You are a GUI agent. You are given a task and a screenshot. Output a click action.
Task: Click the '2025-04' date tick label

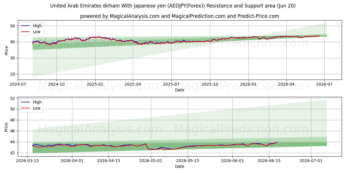[133, 84]
